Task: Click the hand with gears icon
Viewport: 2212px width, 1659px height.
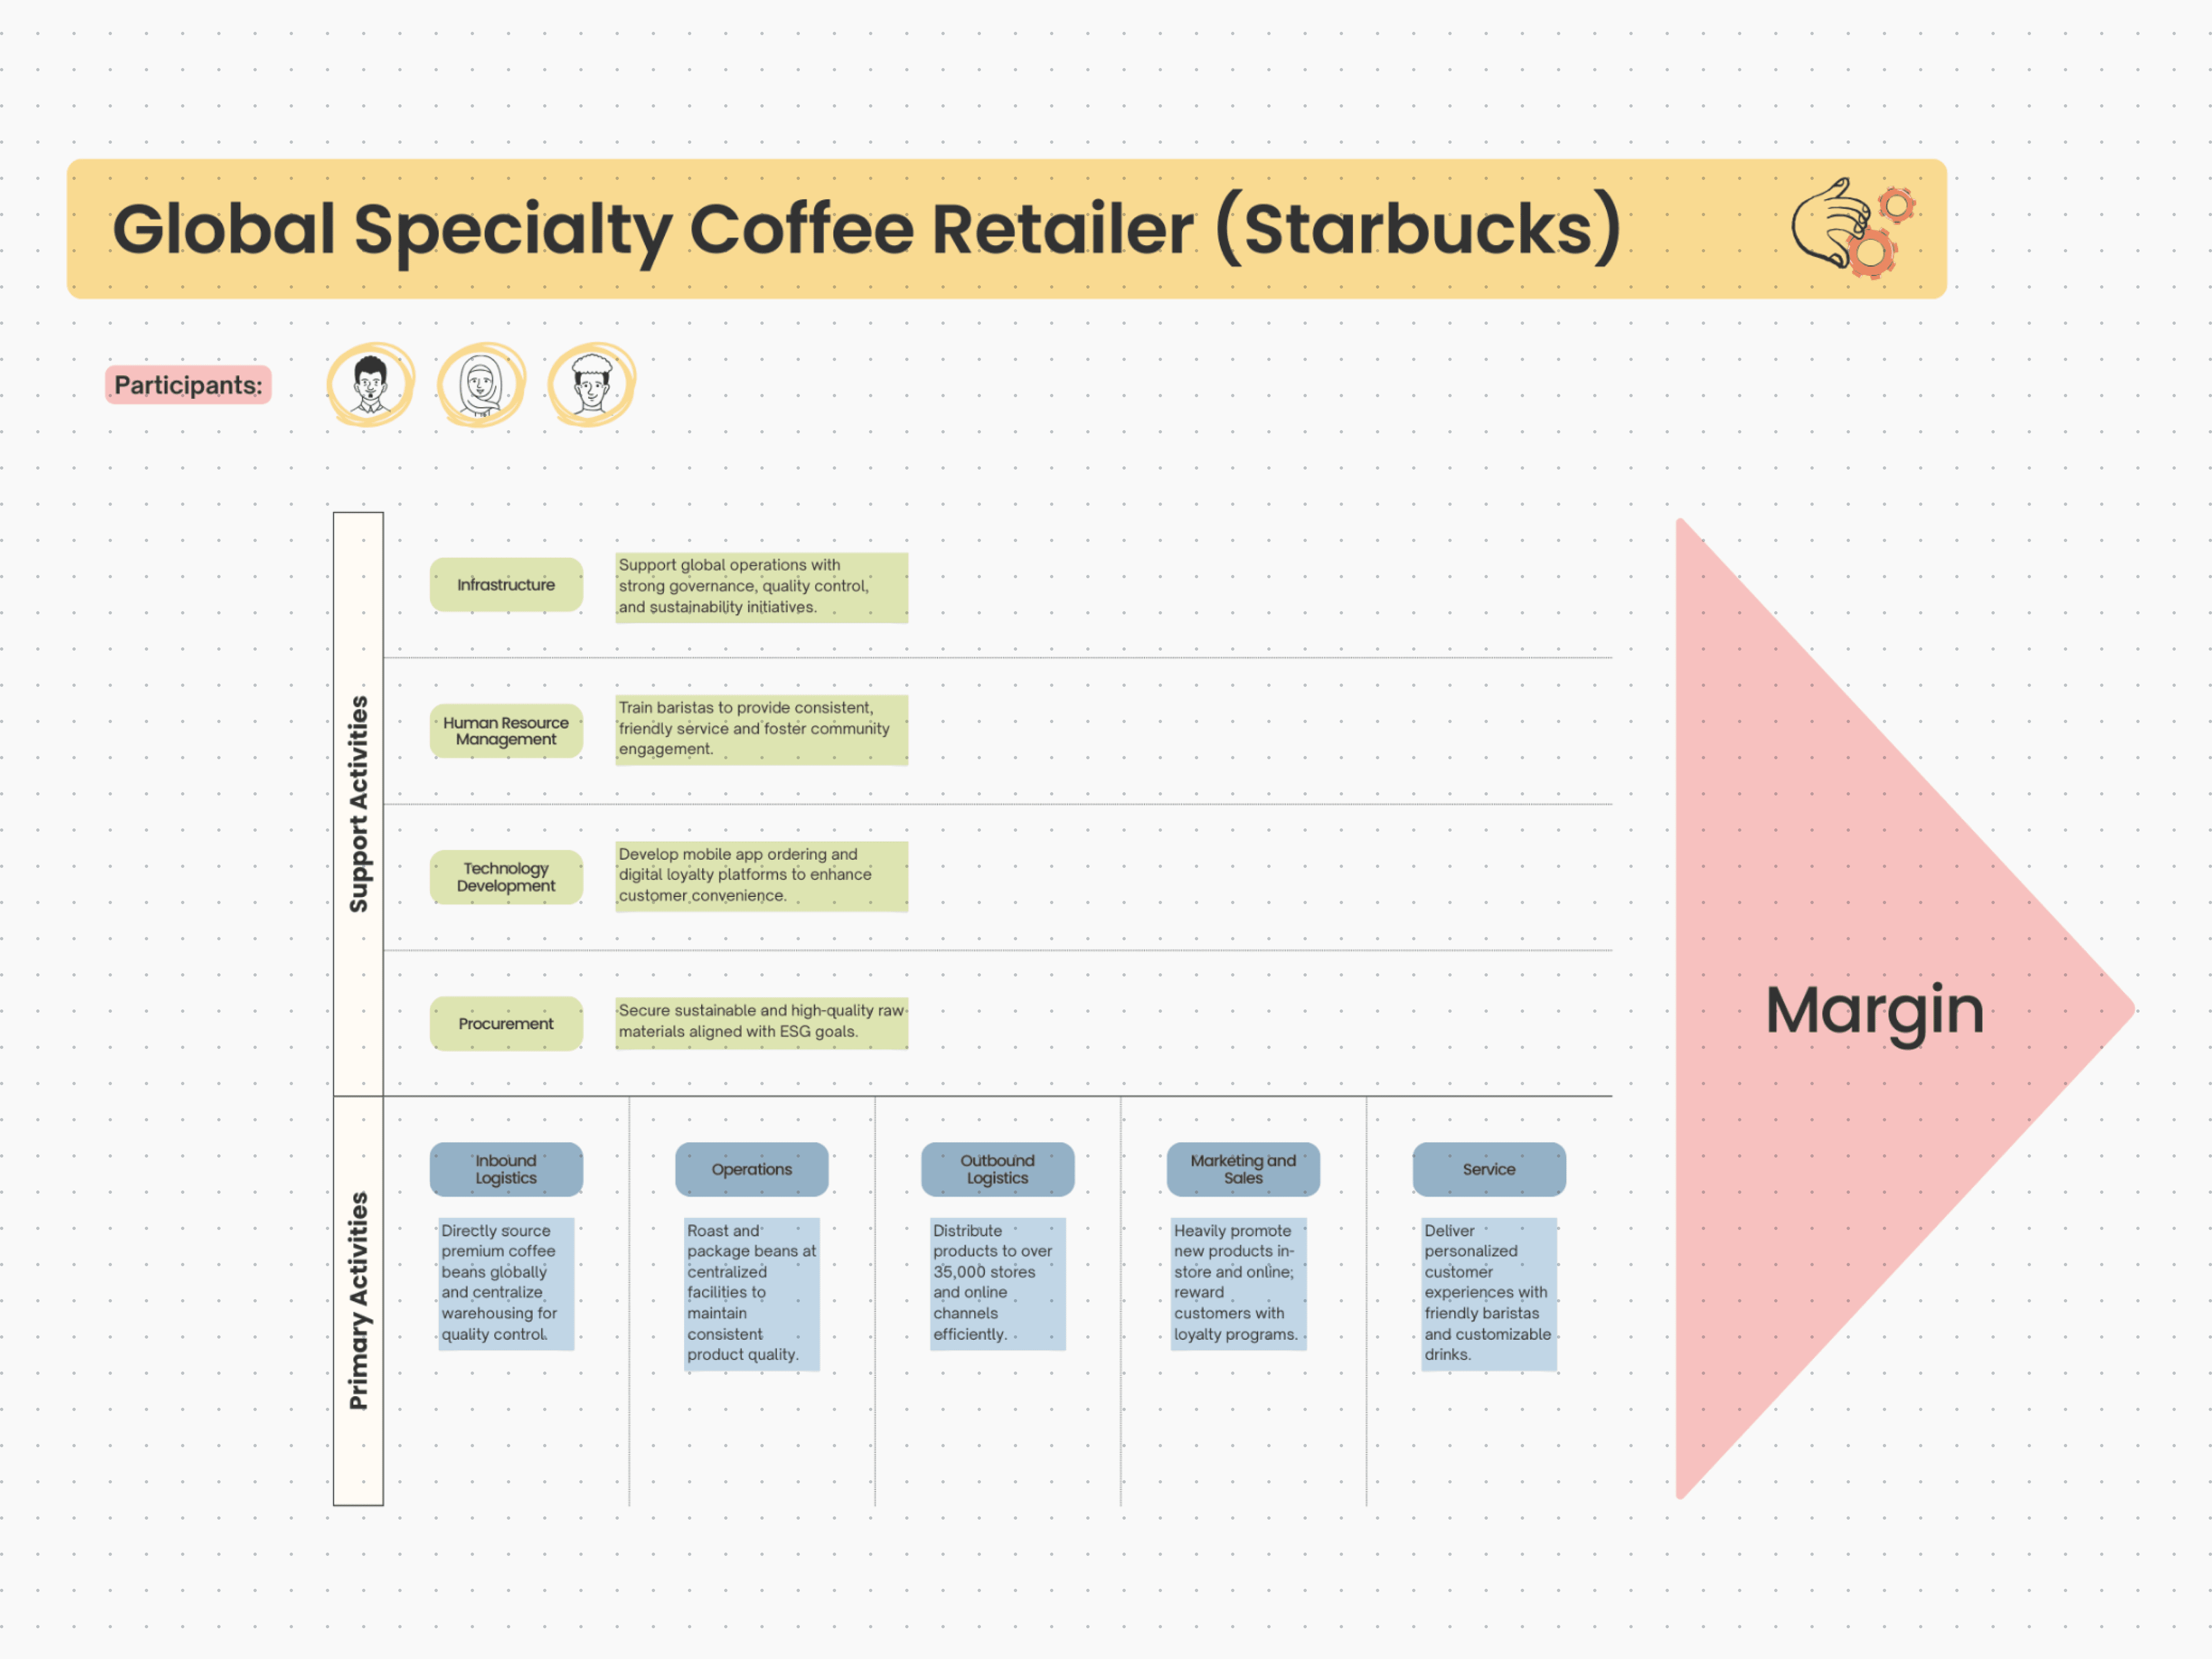Action: [1852, 228]
